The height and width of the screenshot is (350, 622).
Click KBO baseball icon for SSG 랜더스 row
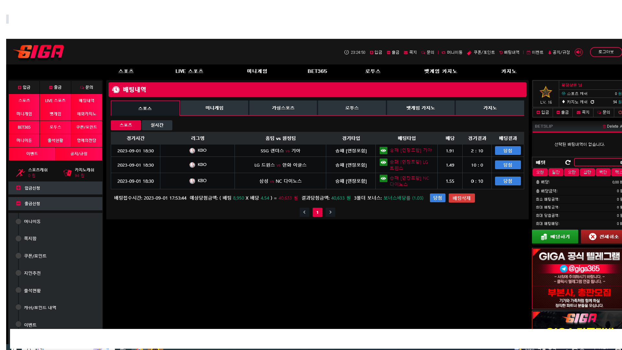click(192, 151)
